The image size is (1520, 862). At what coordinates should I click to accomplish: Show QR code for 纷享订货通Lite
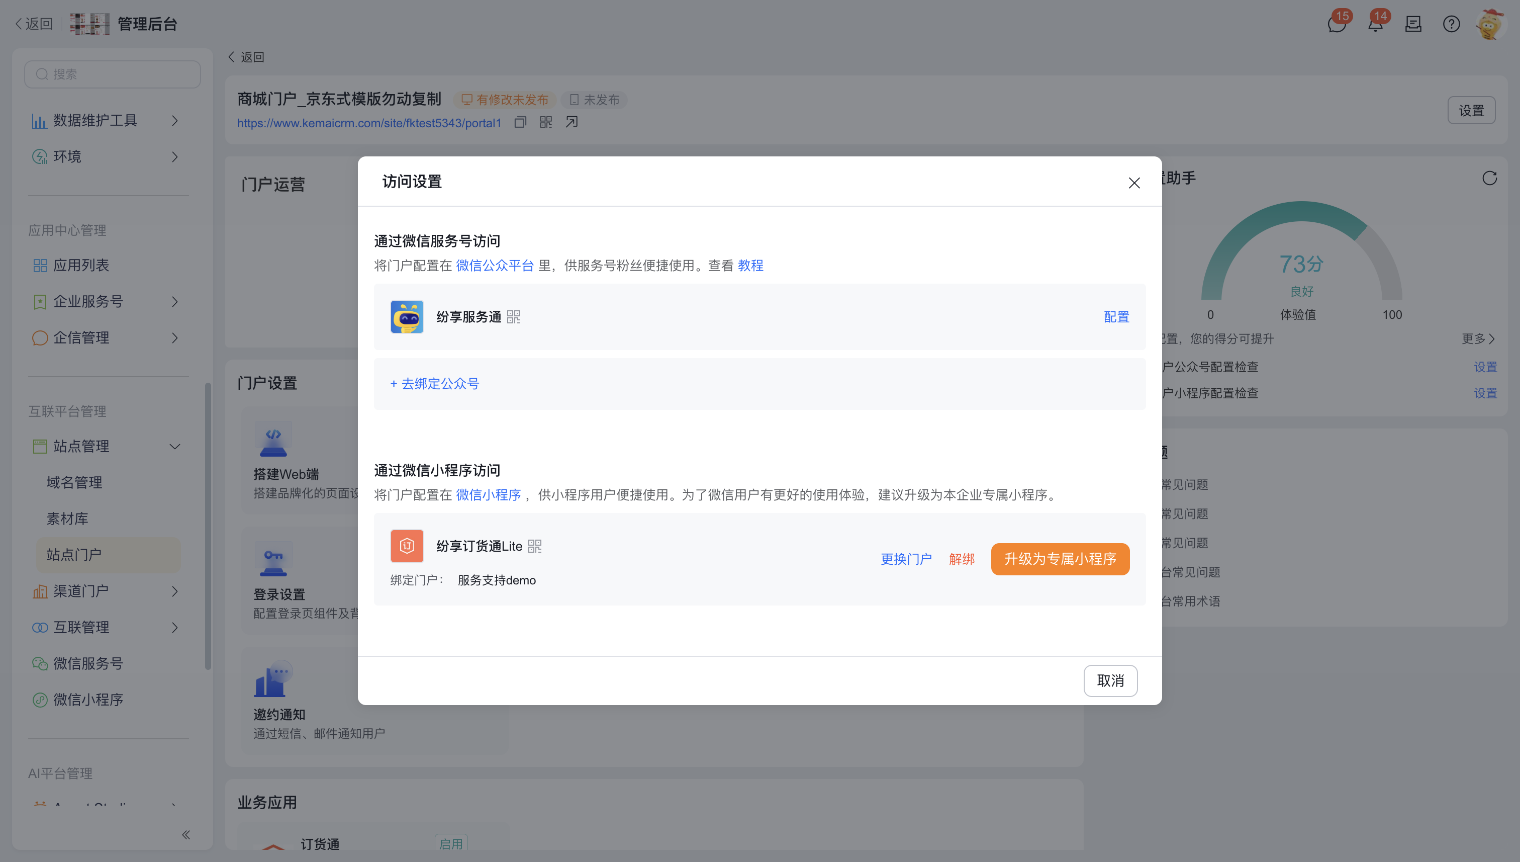tap(535, 546)
